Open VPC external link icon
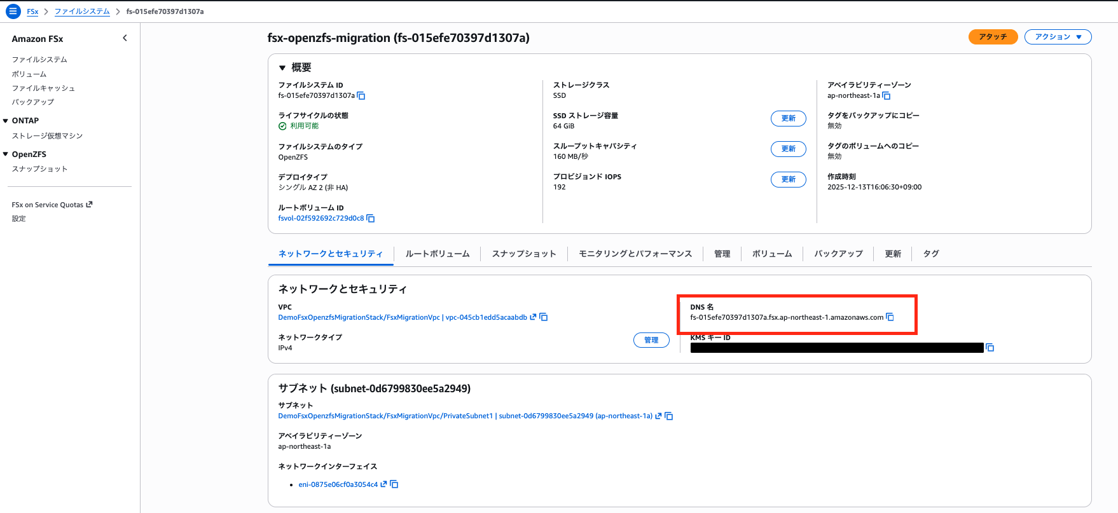 pos(533,317)
